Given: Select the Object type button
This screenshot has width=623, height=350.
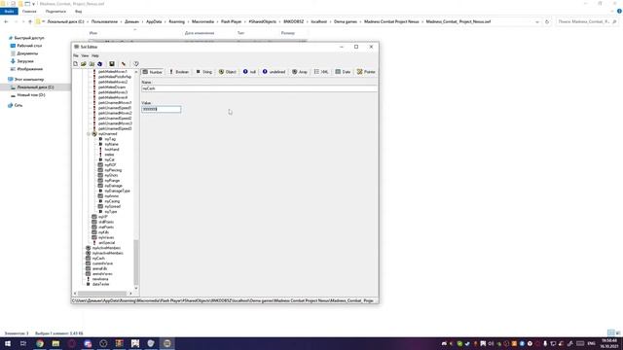Looking at the screenshot, I should (x=227, y=72).
